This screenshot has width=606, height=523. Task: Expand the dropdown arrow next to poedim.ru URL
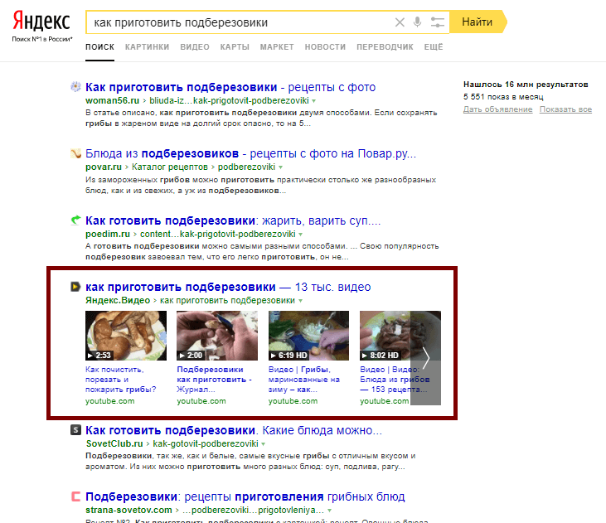pyautogui.click(x=300, y=235)
